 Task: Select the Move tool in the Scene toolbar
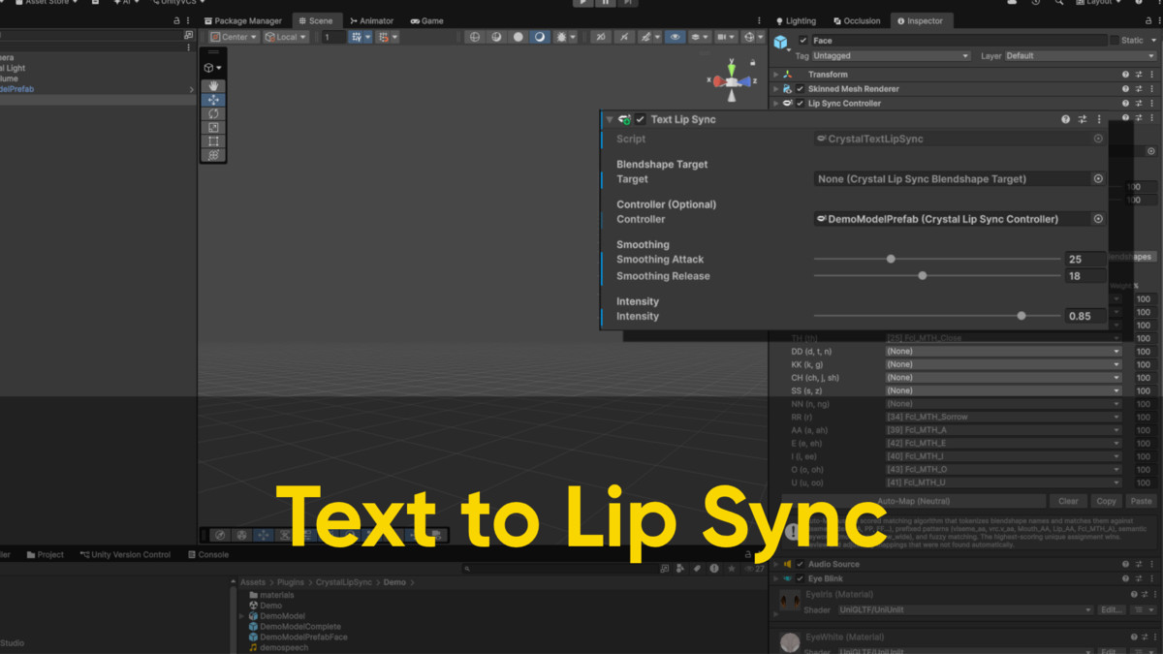click(x=213, y=100)
